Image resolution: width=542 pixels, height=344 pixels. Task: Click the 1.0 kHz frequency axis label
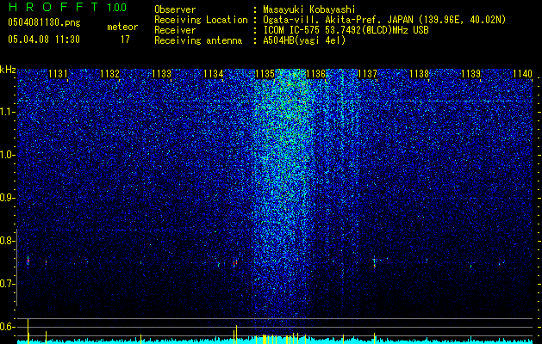tap(7, 155)
